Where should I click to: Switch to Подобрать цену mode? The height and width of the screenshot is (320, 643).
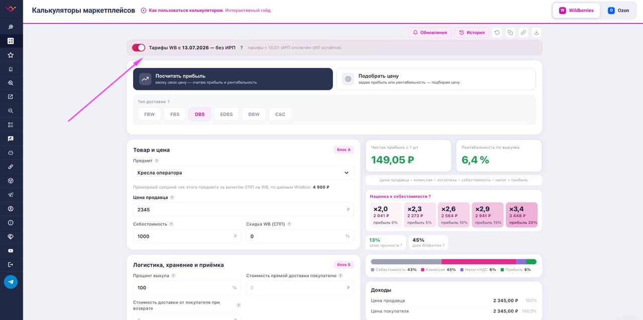(436, 79)
